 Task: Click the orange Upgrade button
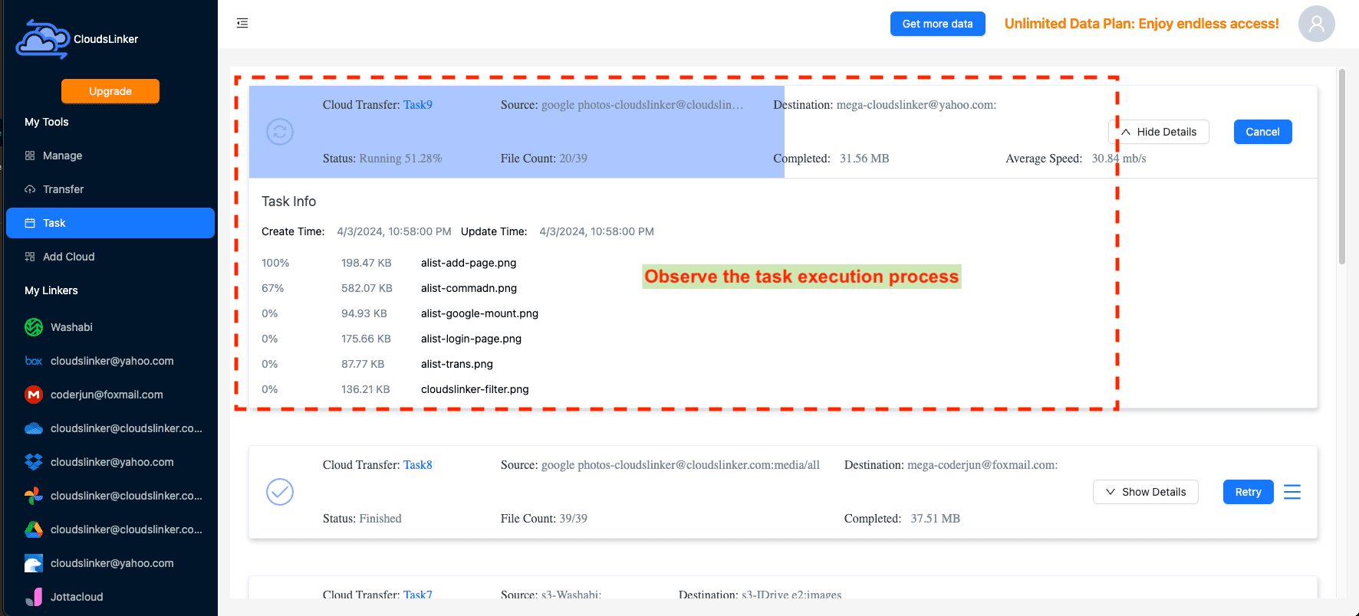(x=110, y=91)
